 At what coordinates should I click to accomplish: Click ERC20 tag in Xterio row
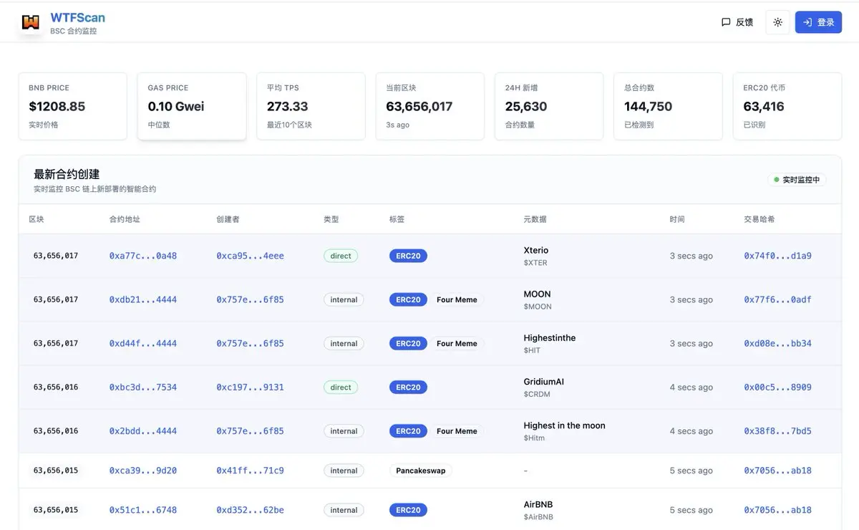(x=408, y=256)
